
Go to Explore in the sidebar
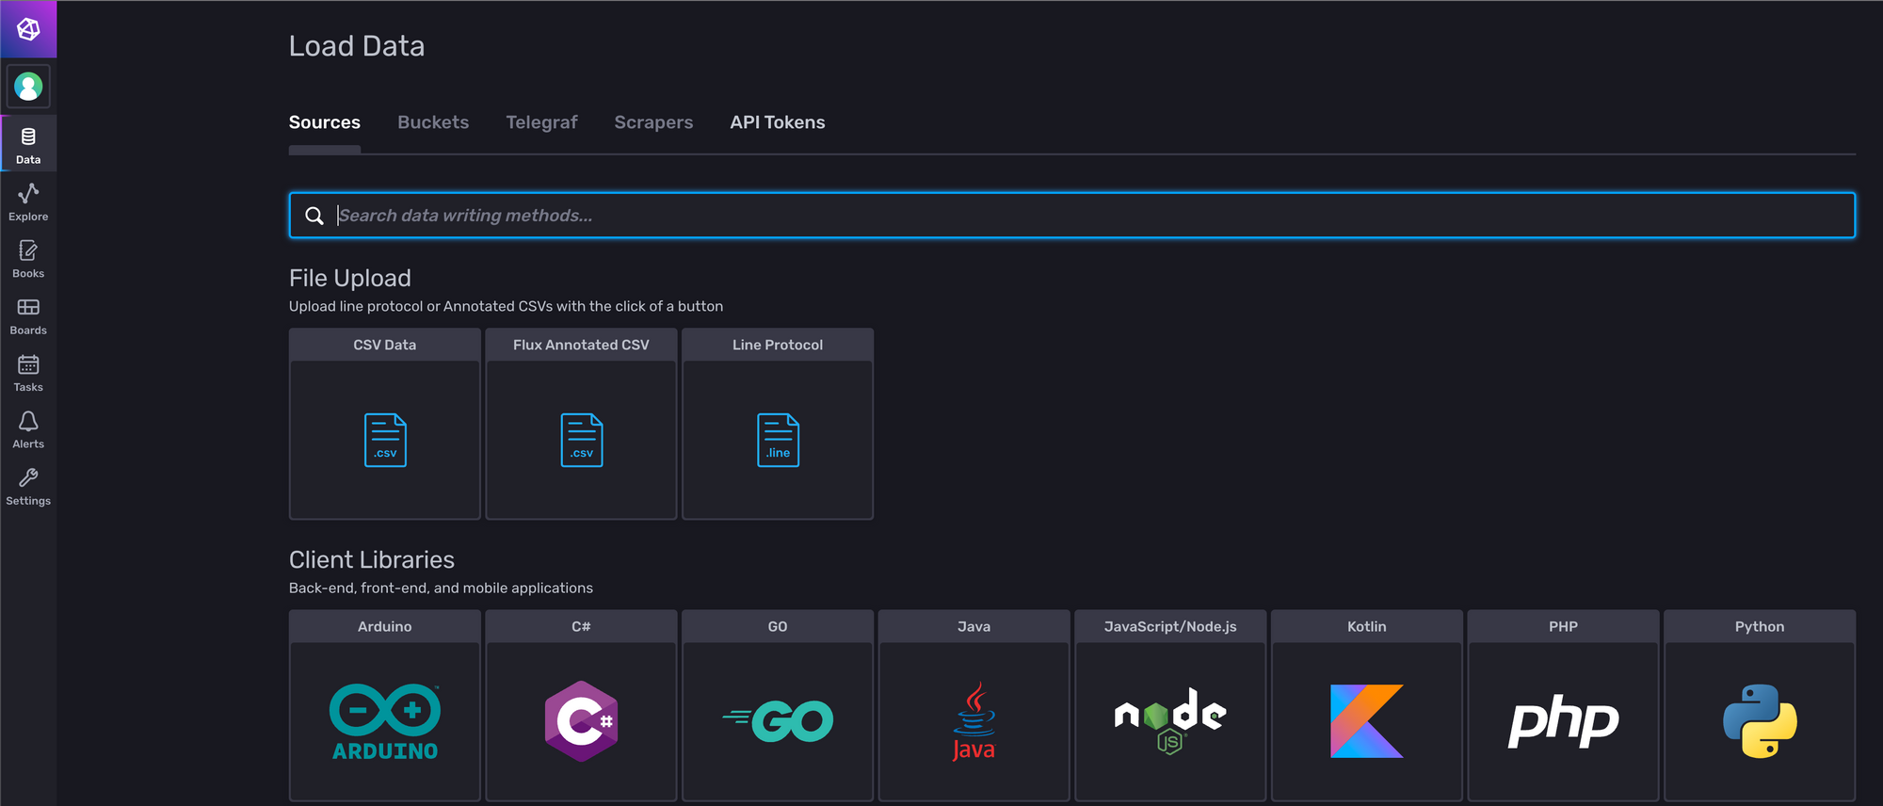click(28, 201)
